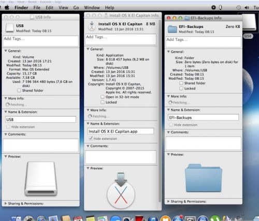The image size is (259, 221).
Task: Click the USB drive preview image
Action: coord(41,179)
